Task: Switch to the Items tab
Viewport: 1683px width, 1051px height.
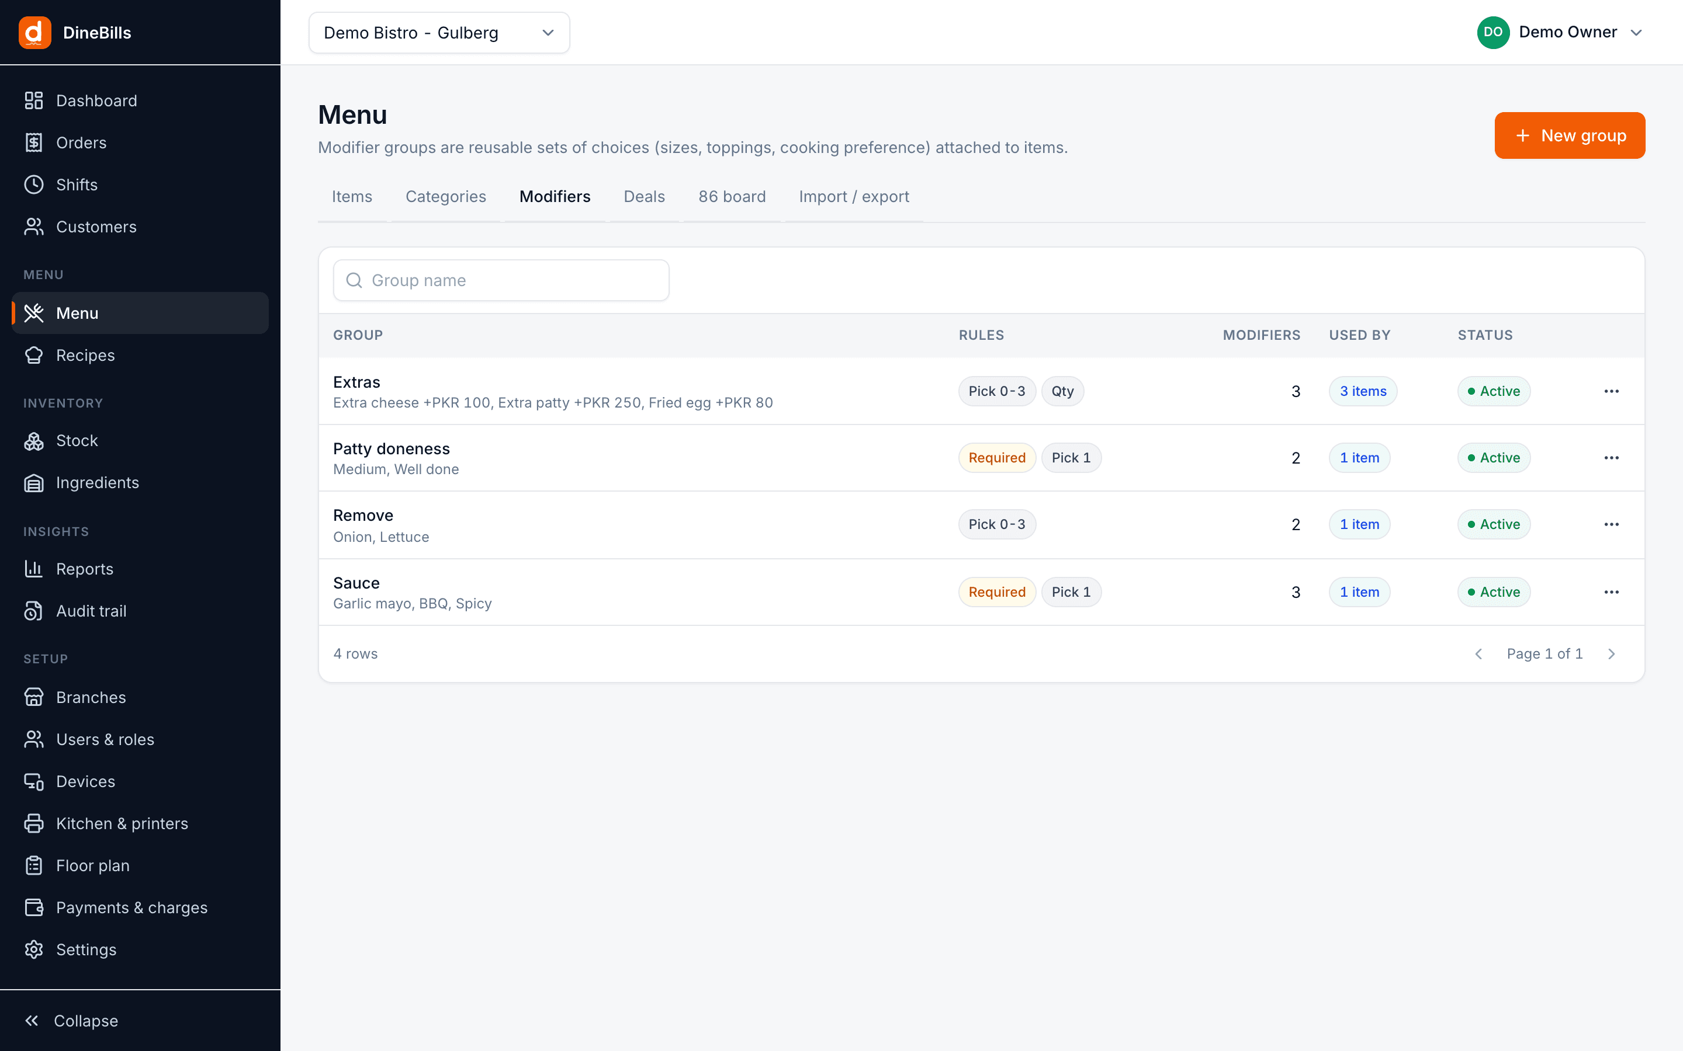Action: pos(352,197)
